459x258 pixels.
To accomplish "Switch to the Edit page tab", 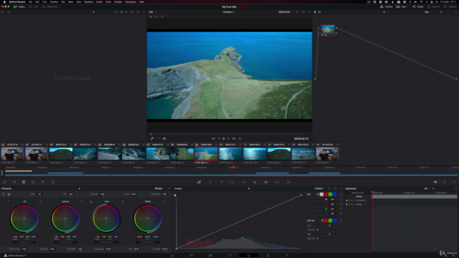I will [x=210, y=255].
